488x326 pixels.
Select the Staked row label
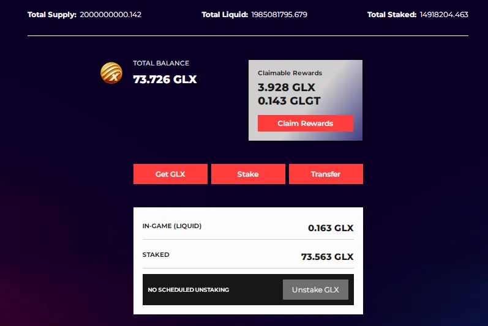[156, 254]
